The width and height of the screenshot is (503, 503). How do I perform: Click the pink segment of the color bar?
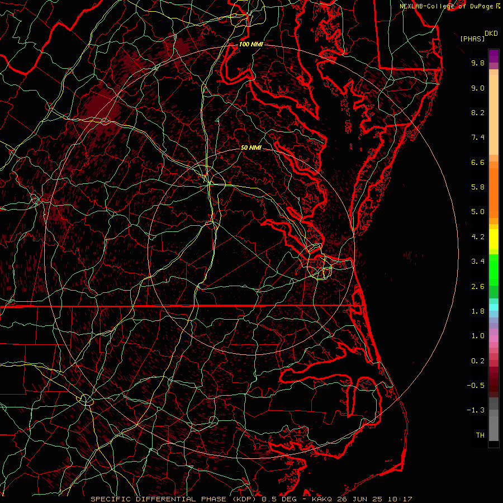point(493,338)
